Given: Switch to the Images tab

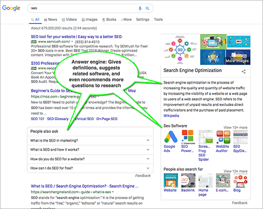Looking at the screenshot, I should 90,19.
